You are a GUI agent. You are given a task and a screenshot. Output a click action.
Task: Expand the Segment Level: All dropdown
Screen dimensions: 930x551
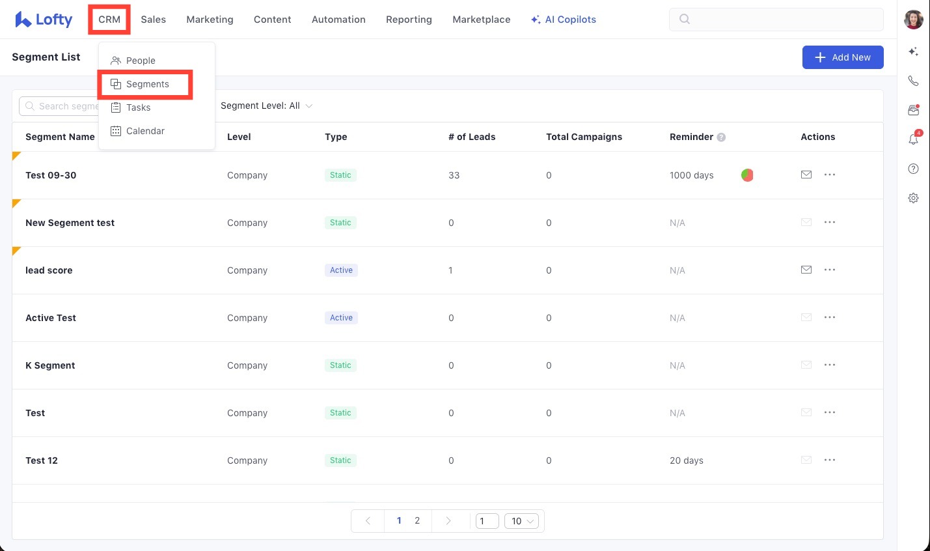267,106
